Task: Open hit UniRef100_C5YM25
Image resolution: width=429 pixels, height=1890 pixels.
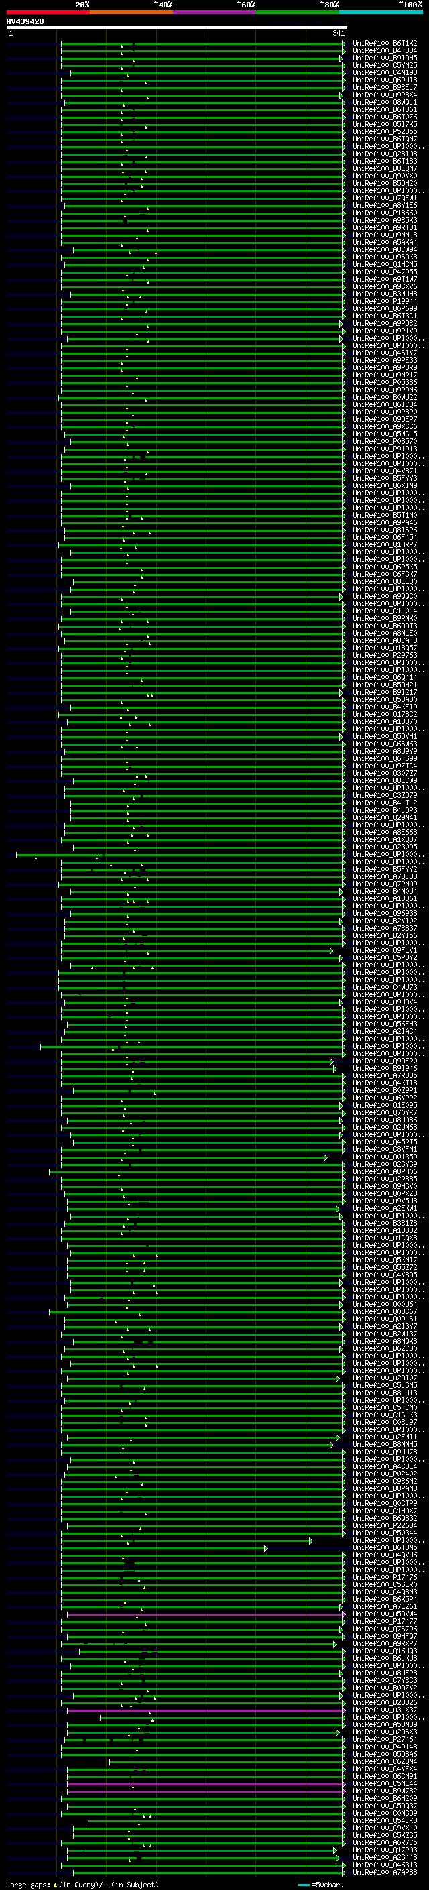Action: click(384, 65)
